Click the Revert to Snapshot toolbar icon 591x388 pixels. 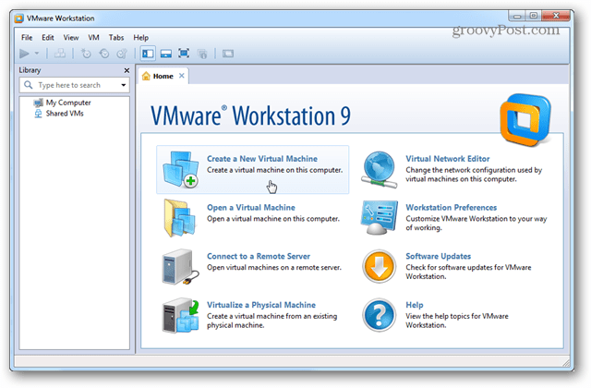104,54
